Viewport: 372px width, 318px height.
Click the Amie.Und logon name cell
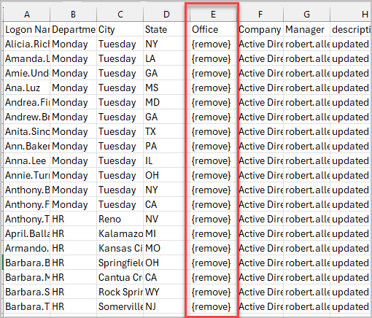(27, 73)
